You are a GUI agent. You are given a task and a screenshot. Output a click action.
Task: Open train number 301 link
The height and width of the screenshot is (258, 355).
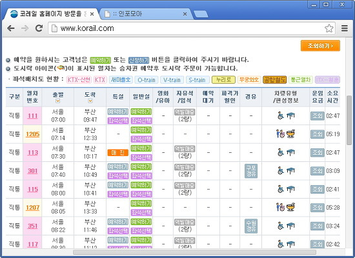33,171
